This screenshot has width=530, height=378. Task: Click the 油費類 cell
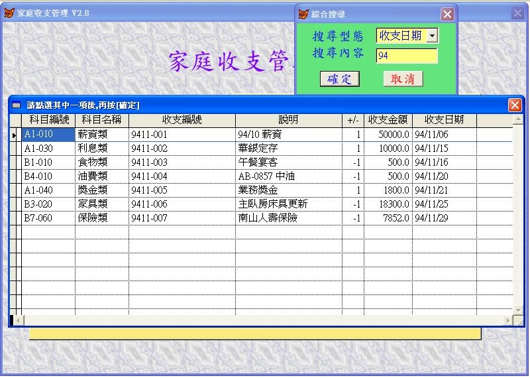click(x=102, y=176)
